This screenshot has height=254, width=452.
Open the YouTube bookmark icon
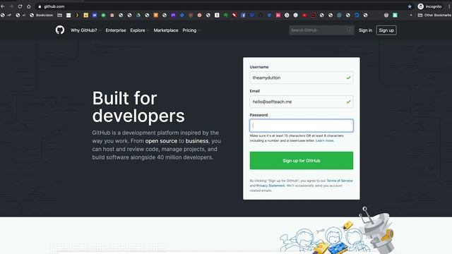click(x=304, y=15)
